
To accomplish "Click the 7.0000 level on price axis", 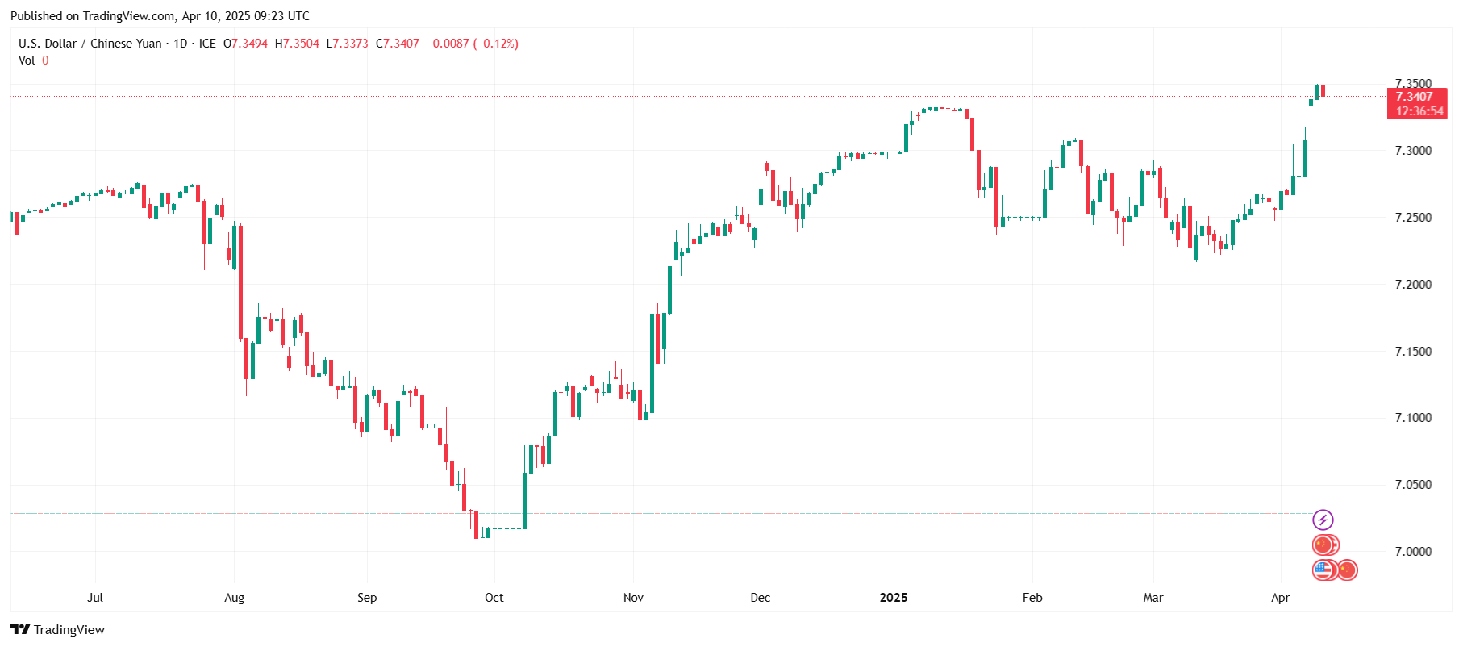I will [1413, 552].
